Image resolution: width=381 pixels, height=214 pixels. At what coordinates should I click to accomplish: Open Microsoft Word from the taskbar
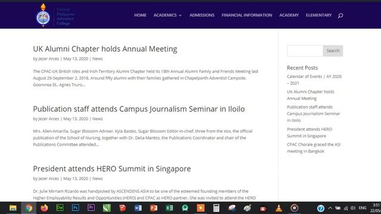[138, 208]
